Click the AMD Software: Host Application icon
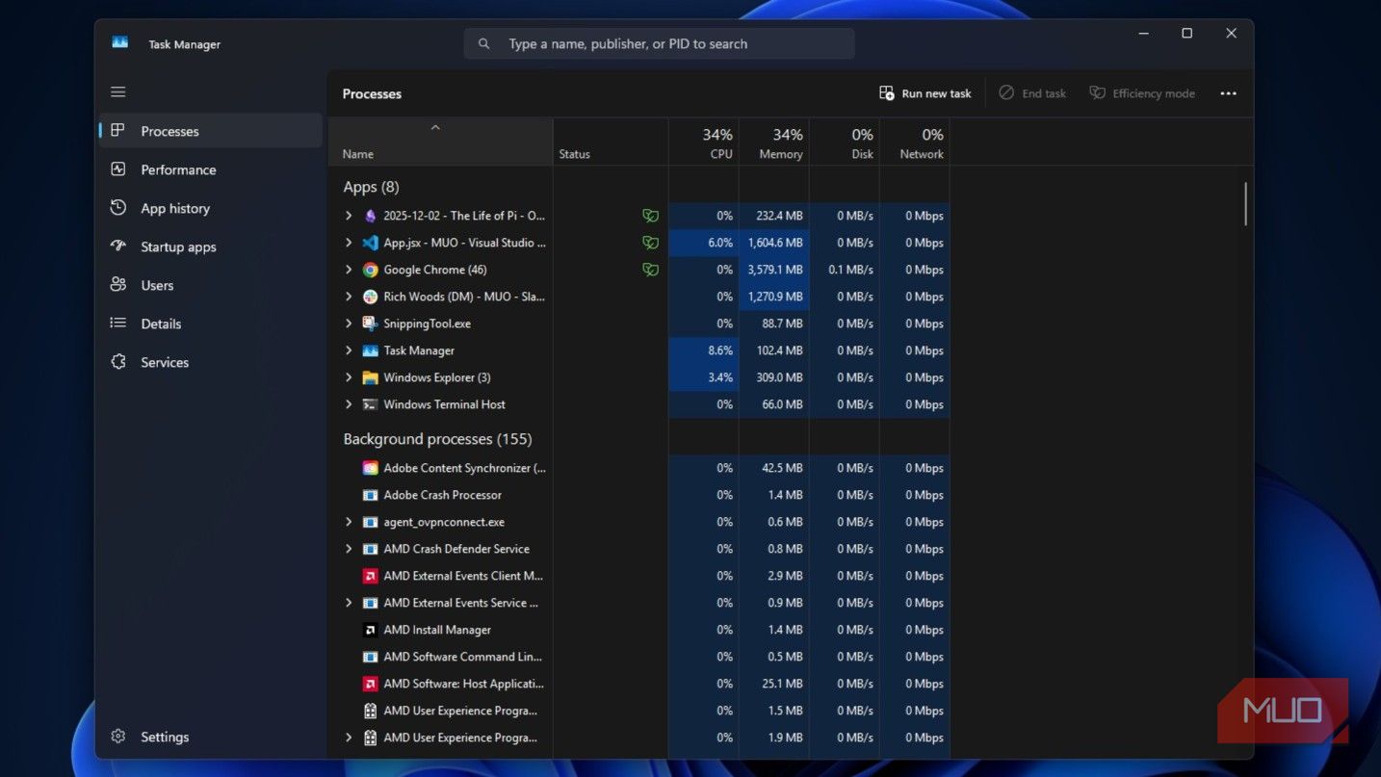This screenshot has height=777, width=1381. coord(370,684)
